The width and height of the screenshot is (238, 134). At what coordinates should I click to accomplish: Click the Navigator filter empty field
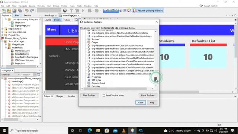pos(27,74)
